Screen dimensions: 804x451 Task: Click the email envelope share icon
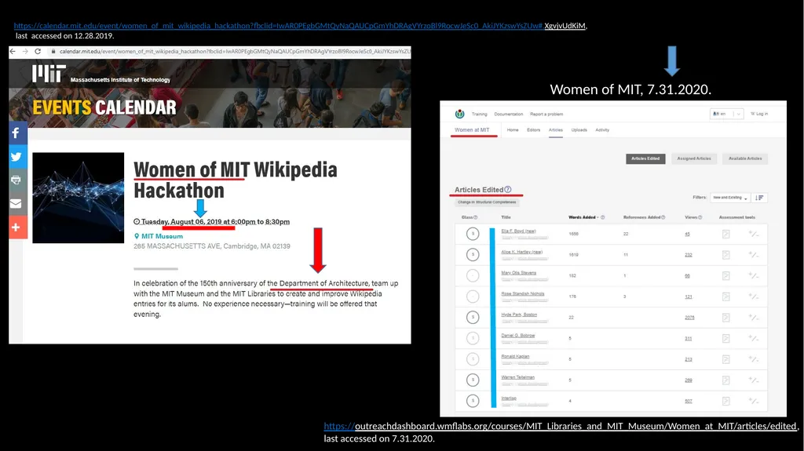(16, 203)
